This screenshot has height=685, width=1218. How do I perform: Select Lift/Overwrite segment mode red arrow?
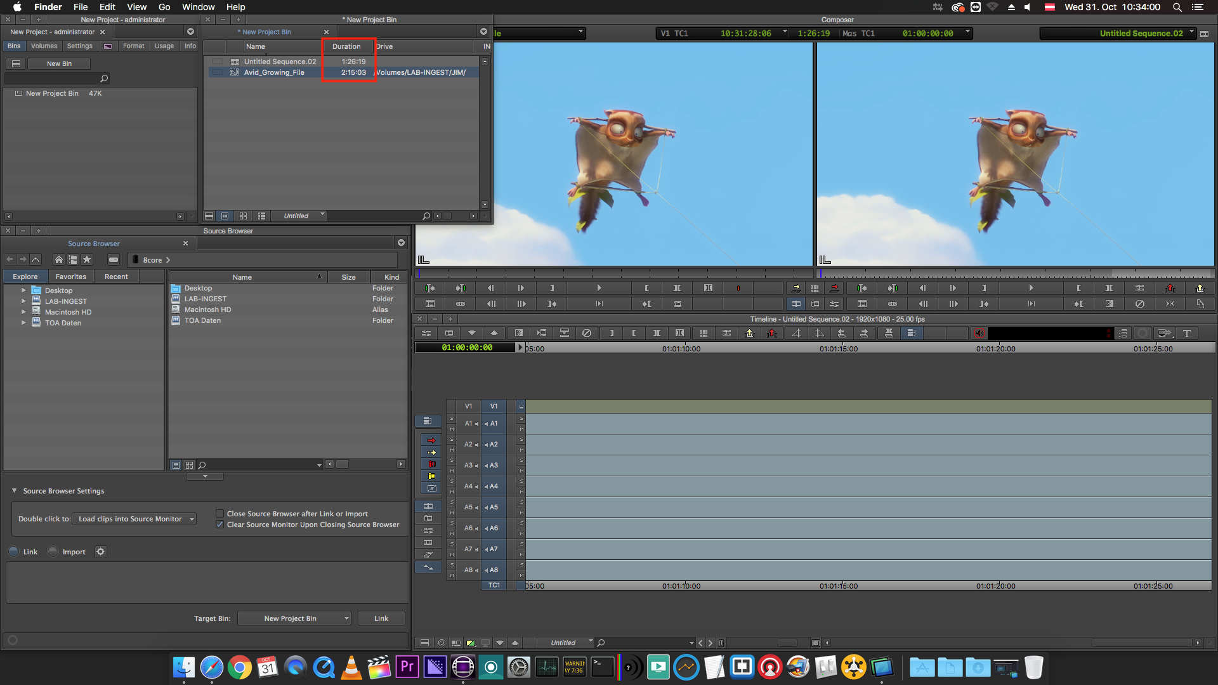pyautogui.click(x=431, y=440)
